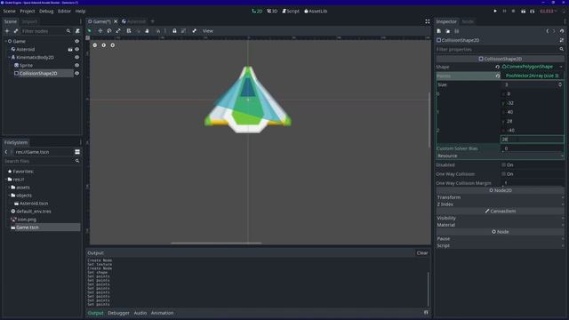Expand the Script section
The width and height of the screenshot is (569, 320).
(500, 245)
